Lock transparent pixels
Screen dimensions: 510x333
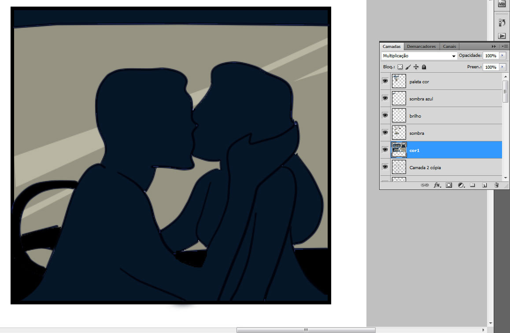click(x=400, y=67)
